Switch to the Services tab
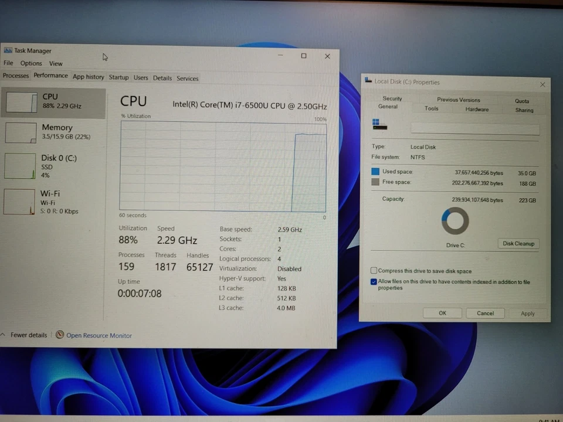Image resolution: width=563 pixels, height=422 pixels. 188,78
